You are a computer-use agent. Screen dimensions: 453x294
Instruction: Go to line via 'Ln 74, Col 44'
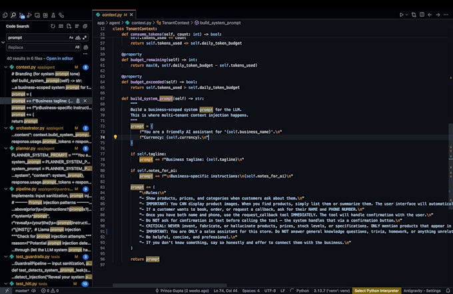pos(225,291)
